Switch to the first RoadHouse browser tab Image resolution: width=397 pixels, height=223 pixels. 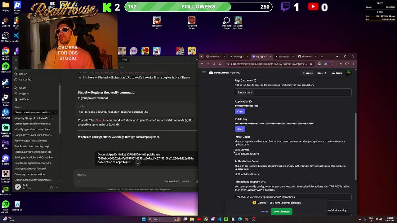215,56
